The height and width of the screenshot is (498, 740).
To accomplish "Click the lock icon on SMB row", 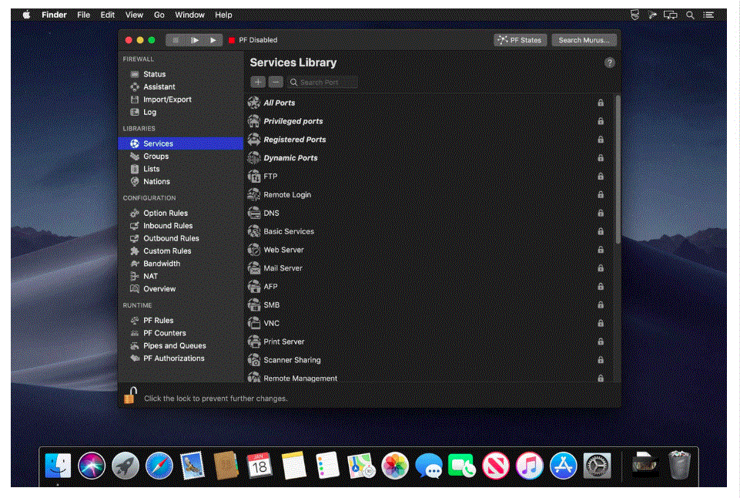I will (601, 305).
